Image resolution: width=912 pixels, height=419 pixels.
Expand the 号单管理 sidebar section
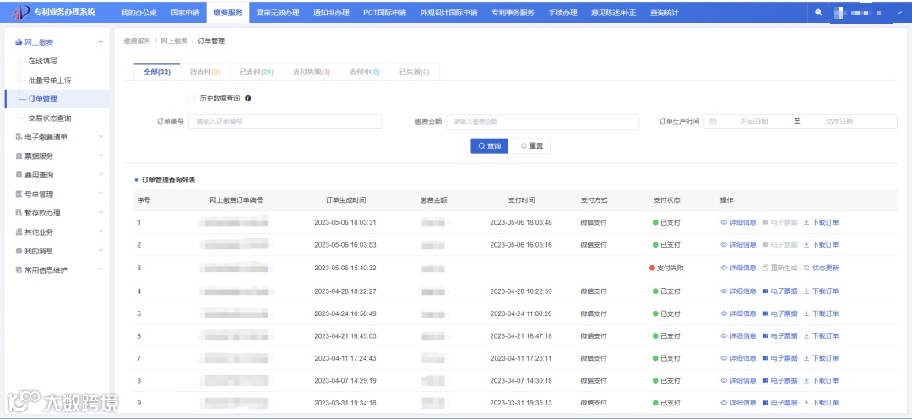(101, 193)
